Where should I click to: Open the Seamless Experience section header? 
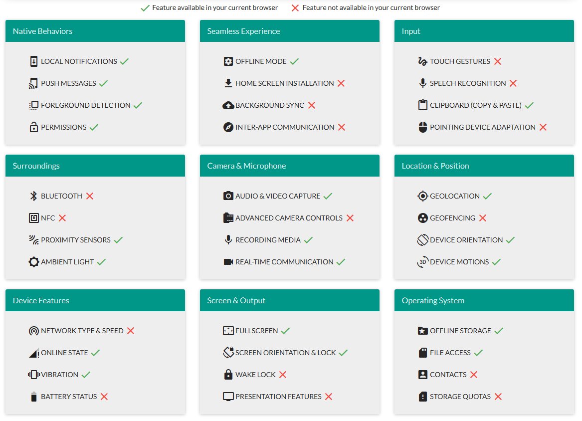coord(290,31)
